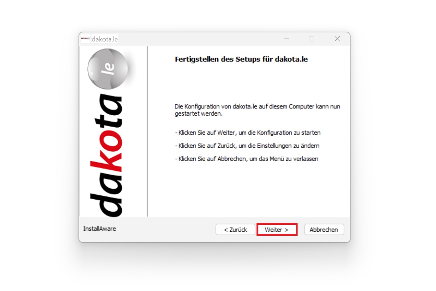Viewport: 436px width, 291px height.
Task: Click the hint line about Zurück changing Einstellungen
Action: 247,146
